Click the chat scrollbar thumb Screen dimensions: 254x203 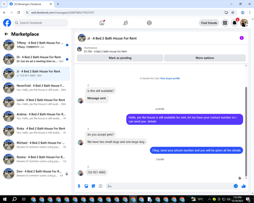pyautogui.click(x=246, y=131)
